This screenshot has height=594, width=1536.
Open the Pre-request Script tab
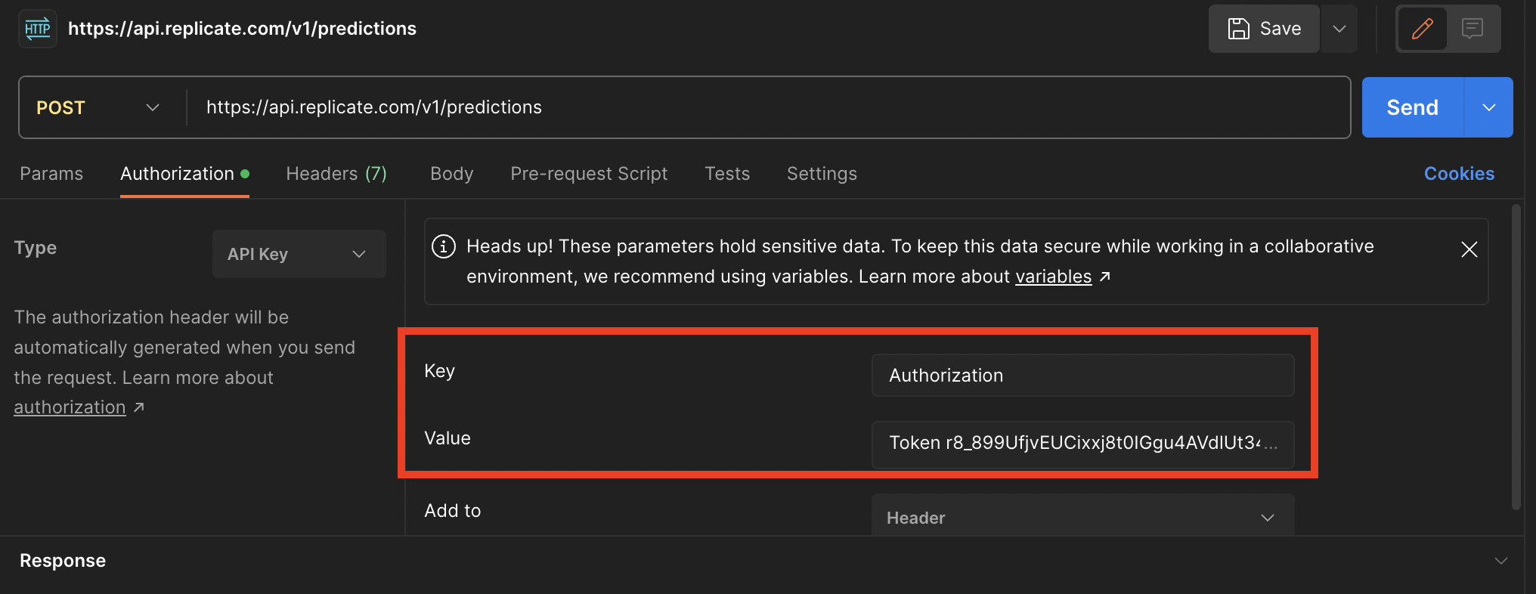coord(589,174)
